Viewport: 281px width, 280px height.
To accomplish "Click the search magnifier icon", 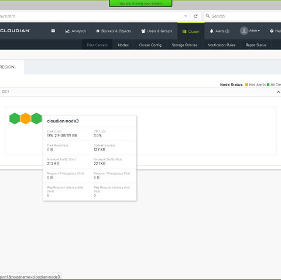I will click(208, 16).
